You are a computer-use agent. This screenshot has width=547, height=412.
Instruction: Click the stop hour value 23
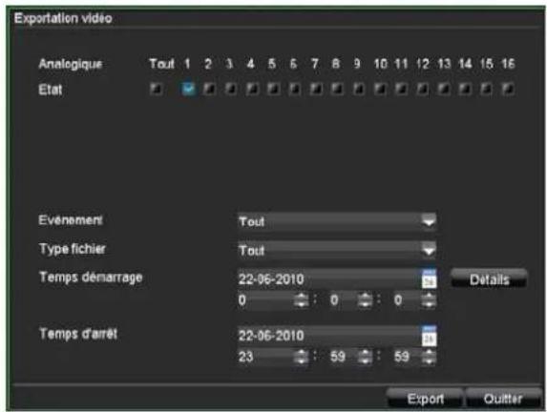click(x=245, y=357)
